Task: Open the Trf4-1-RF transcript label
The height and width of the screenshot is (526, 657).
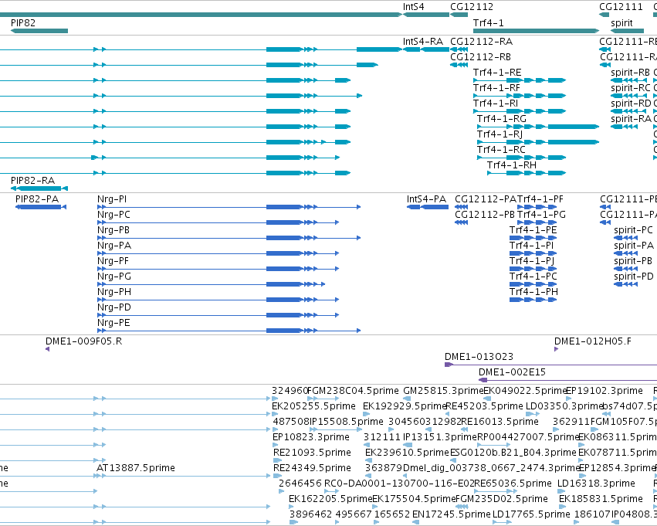Action: click(x=496, y=87)
